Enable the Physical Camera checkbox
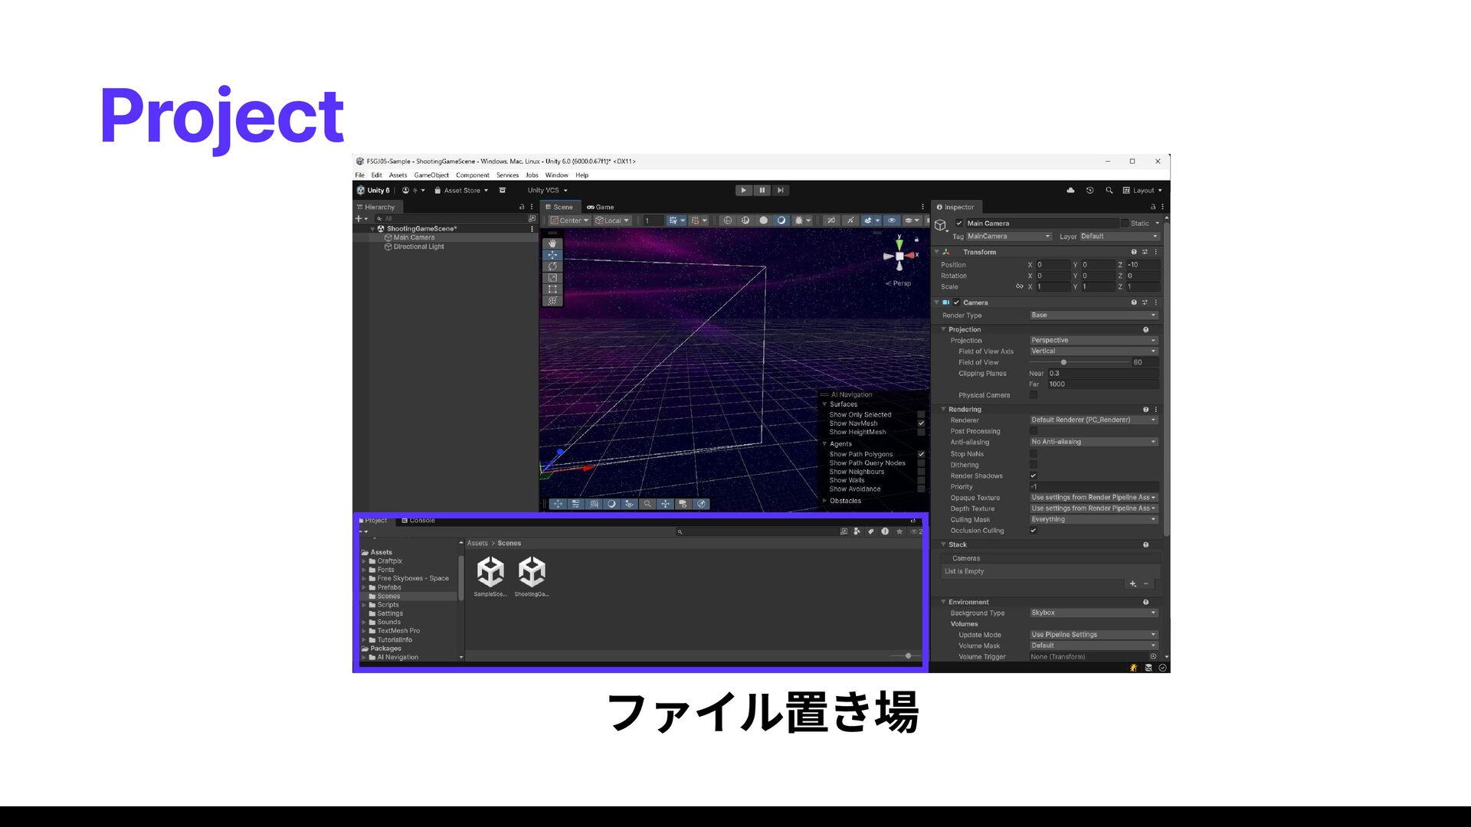The width and height of the screenshot is (1471, 827). pyautogui.click(x=1034, y=395)
